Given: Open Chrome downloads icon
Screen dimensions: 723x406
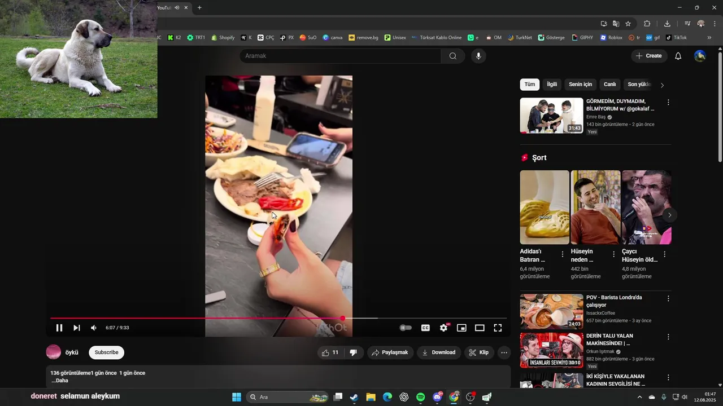Looking at the screenshot, I should 667,24.
